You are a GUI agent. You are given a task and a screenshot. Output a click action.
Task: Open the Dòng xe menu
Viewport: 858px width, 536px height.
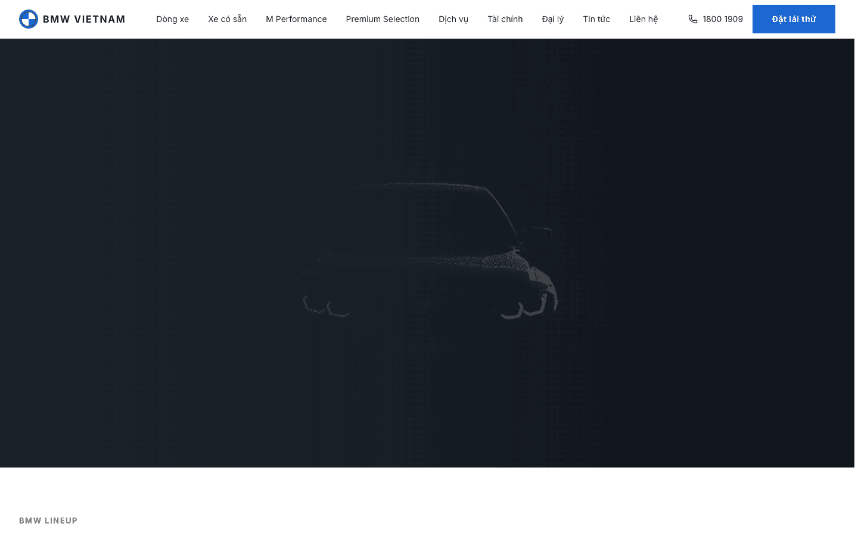click(x=173, y=19)
